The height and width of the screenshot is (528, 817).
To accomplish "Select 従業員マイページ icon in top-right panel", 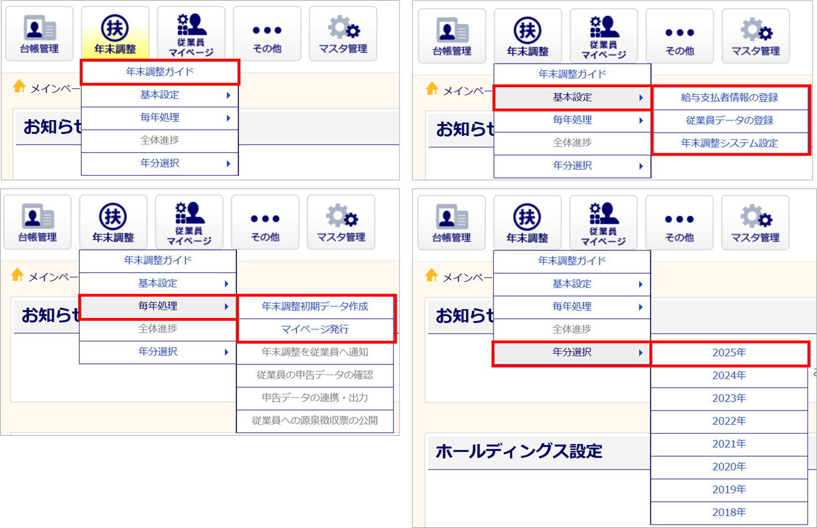I will pyautogui.click(x=604, y=36).
